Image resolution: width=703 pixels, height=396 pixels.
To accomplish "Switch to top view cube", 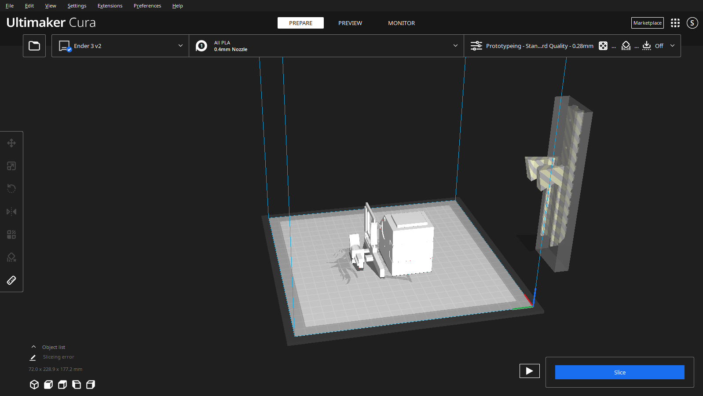I will click(62, 385).
